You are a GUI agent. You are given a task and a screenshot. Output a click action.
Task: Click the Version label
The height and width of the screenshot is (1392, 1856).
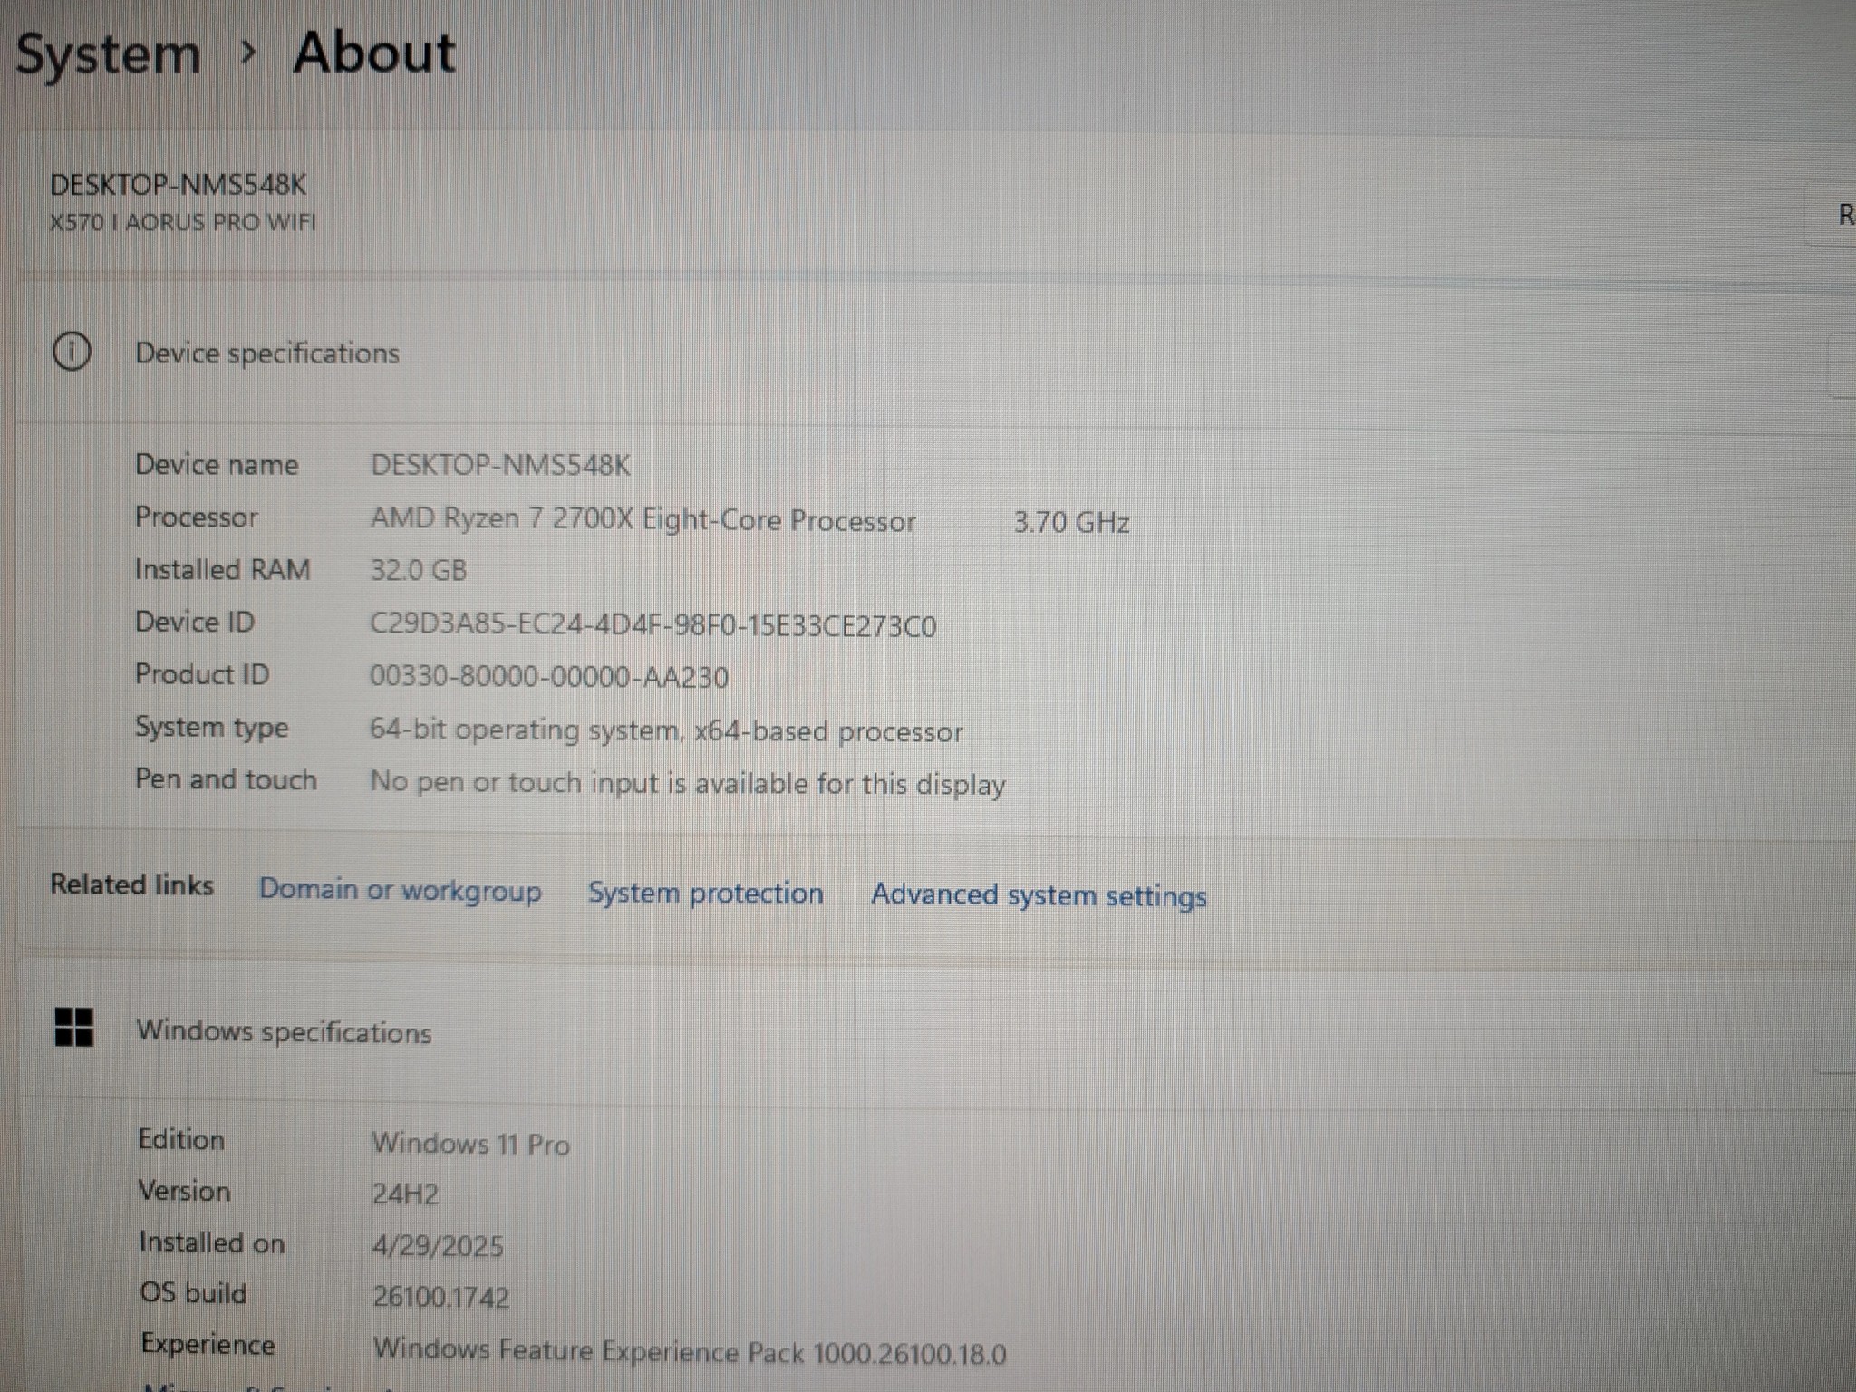pos(183,1191)
